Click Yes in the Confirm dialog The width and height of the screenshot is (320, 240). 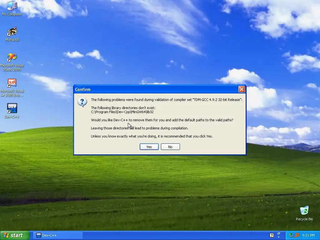tap(149, 147)
